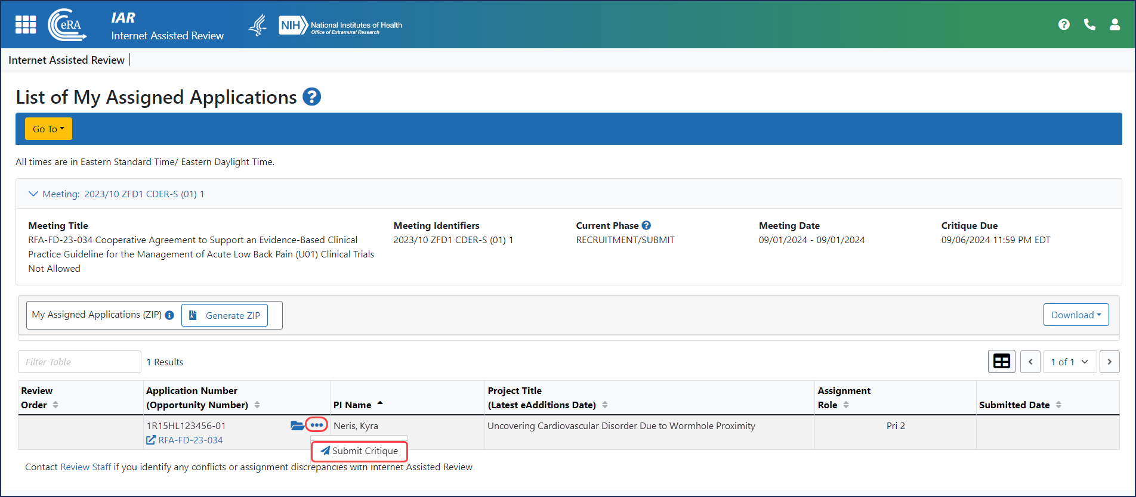Open the apps grid menu icon
Screen dimensions: 1136x497
pos(26,24)
